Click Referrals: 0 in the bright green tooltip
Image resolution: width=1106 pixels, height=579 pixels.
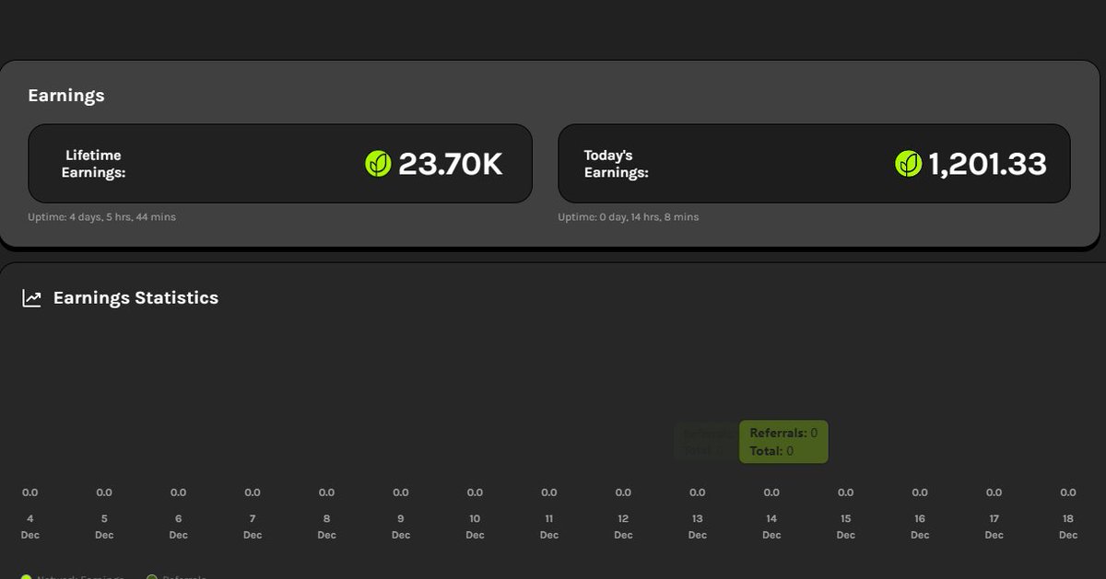click(x=783, y=433)
